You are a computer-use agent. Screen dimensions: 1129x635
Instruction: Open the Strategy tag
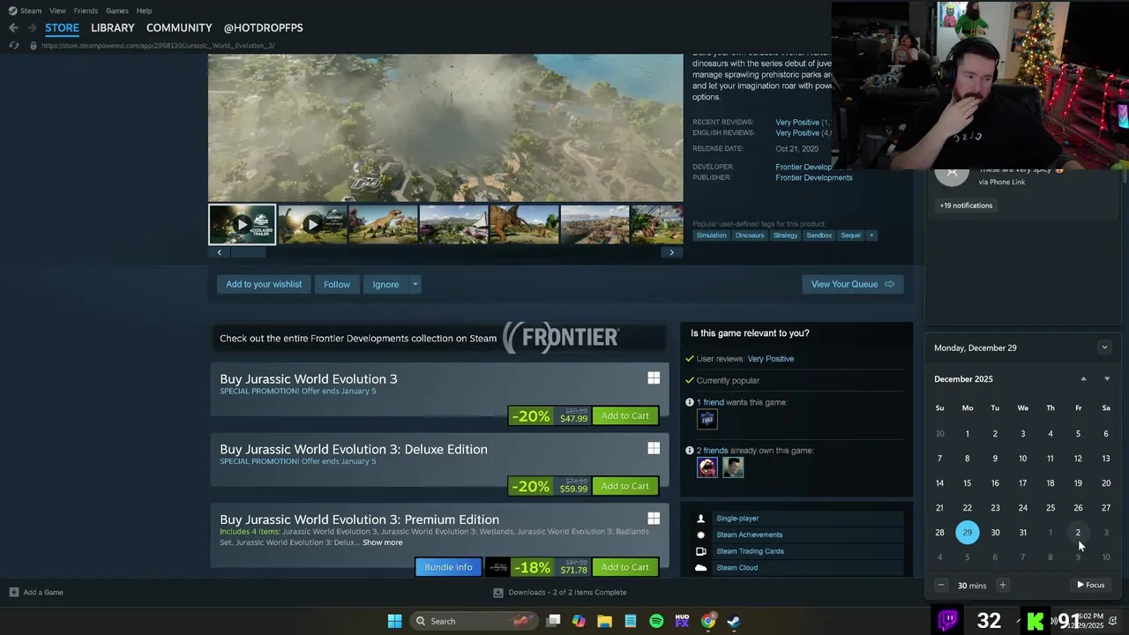(785, 235)
